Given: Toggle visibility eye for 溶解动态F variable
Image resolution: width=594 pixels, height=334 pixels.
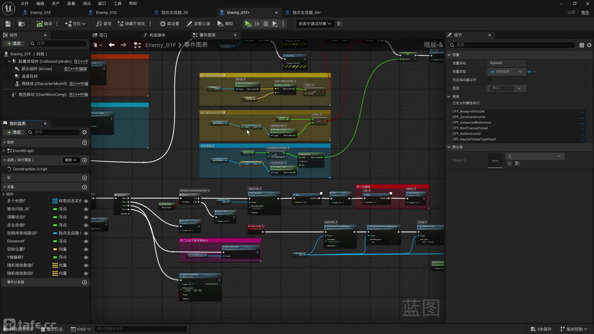Looking at the screenshot, I should coord(86,217).
